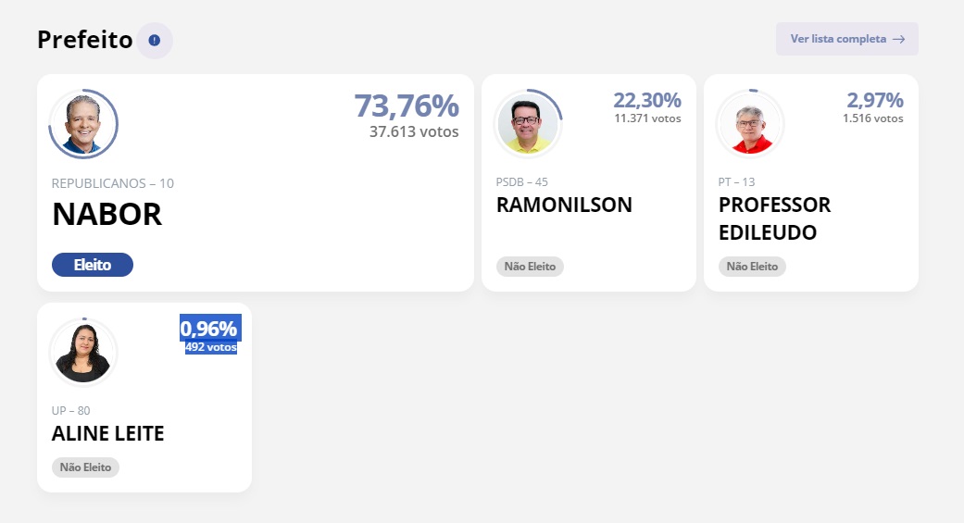Click the Eleito badge on Nabor's card
The width and height of the screenshot is (964, 523).
(93, 265)
